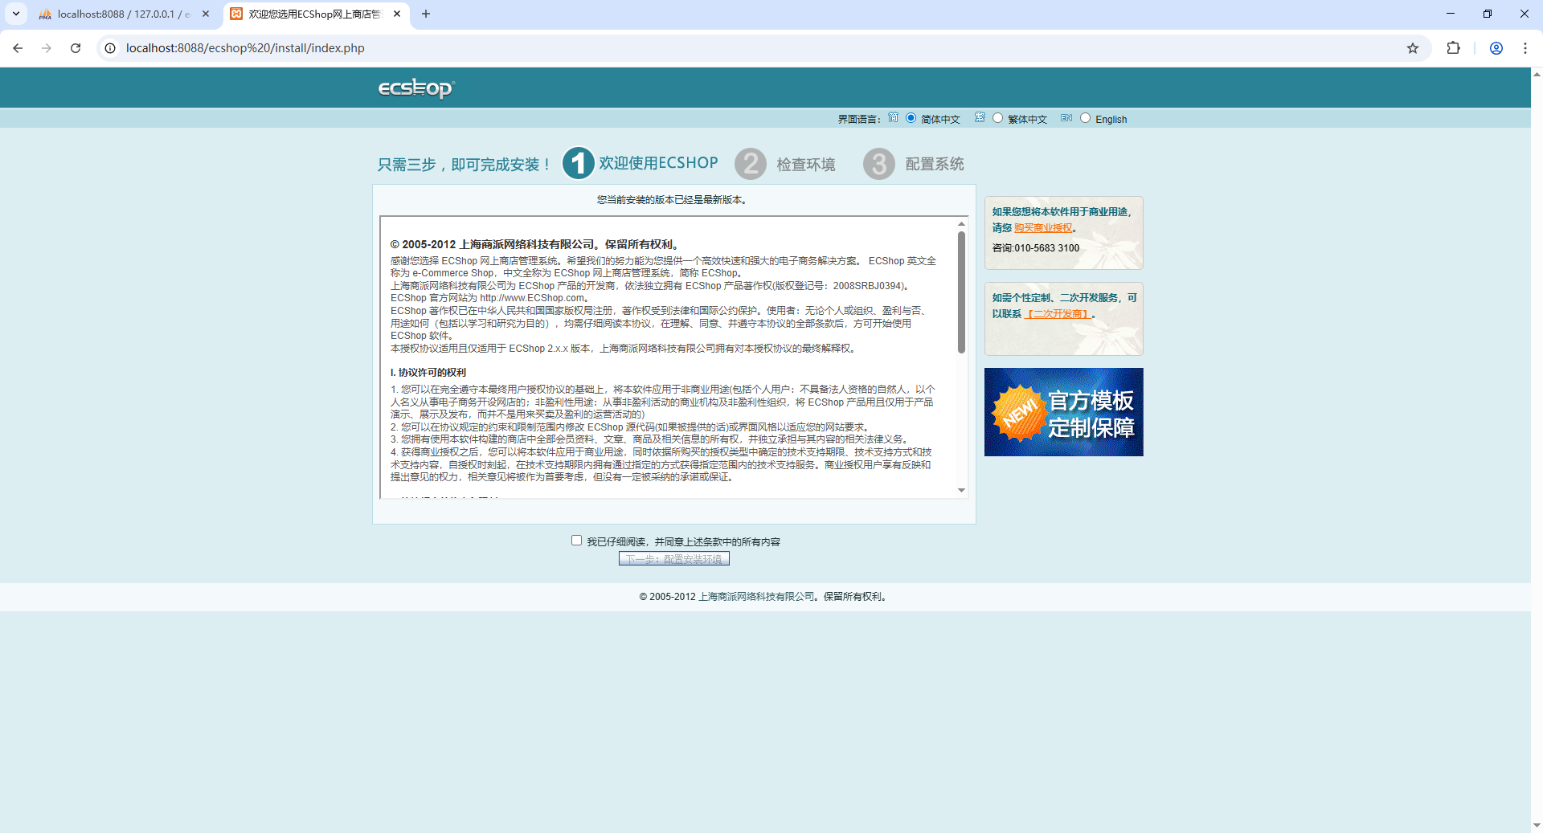The width and height of the screenshot is (1543, 833).
Task: Switch to the ECShop install tab
Action: 313,14
